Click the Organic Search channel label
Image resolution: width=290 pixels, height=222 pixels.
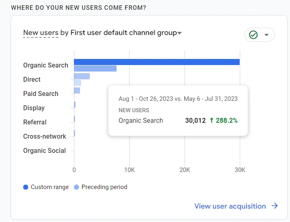click(45, 65)
